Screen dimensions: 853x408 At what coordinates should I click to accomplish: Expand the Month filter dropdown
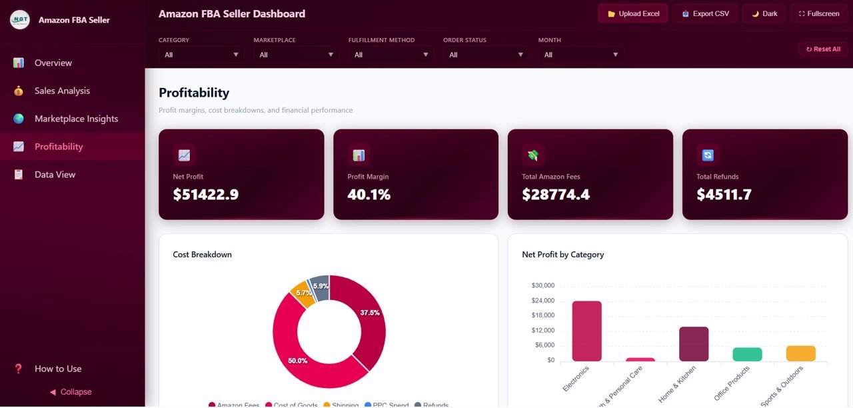pyautogui.click(x=580, y=54)
